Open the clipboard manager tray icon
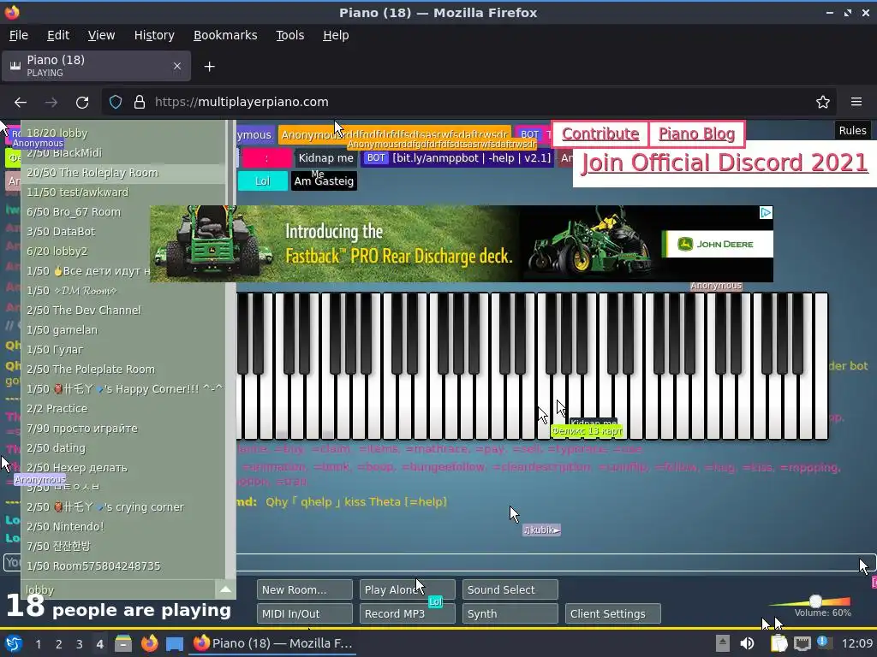This screenshot has width=877, height=657. (779, 643)
